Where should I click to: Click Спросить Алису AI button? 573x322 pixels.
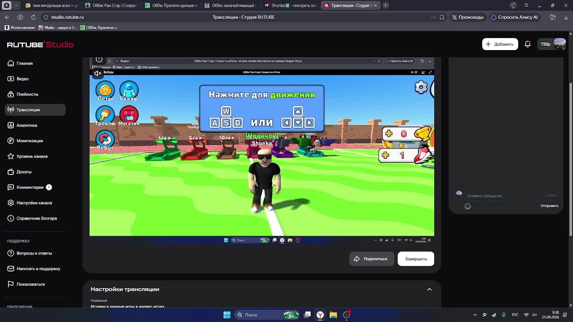click(x=514, y=17)
